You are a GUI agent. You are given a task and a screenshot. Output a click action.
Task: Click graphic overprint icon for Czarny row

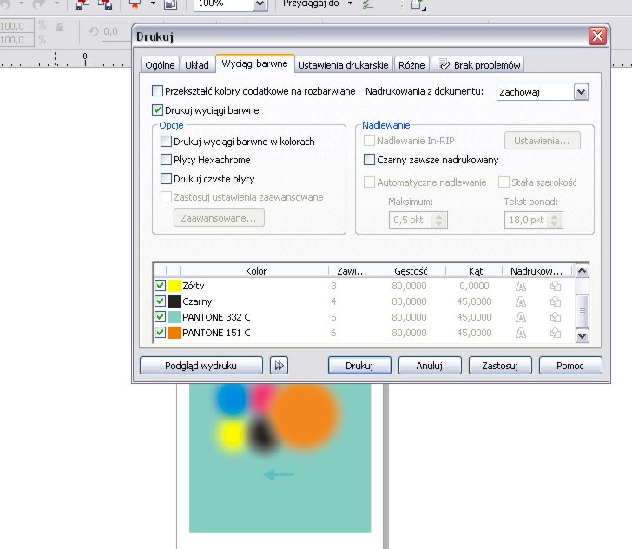[x=554, y=301]
